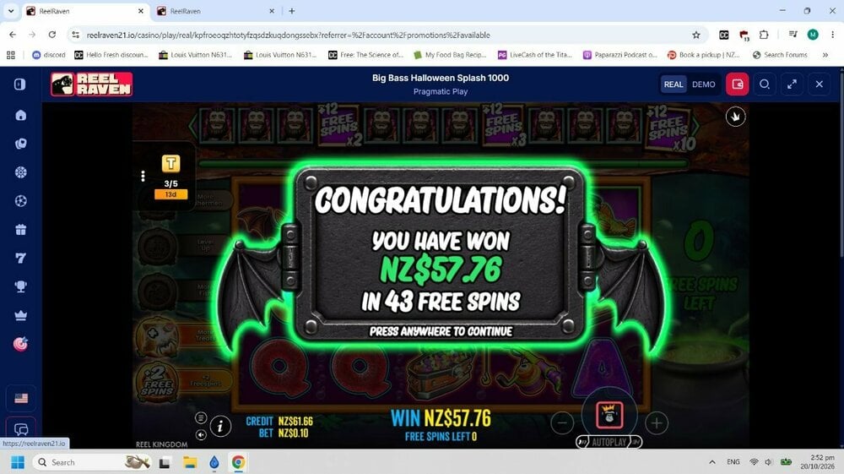The height and width of the screenshot is (474, 844).
Task: Switch to REAL play mode
Action: (x=674, y=84)
